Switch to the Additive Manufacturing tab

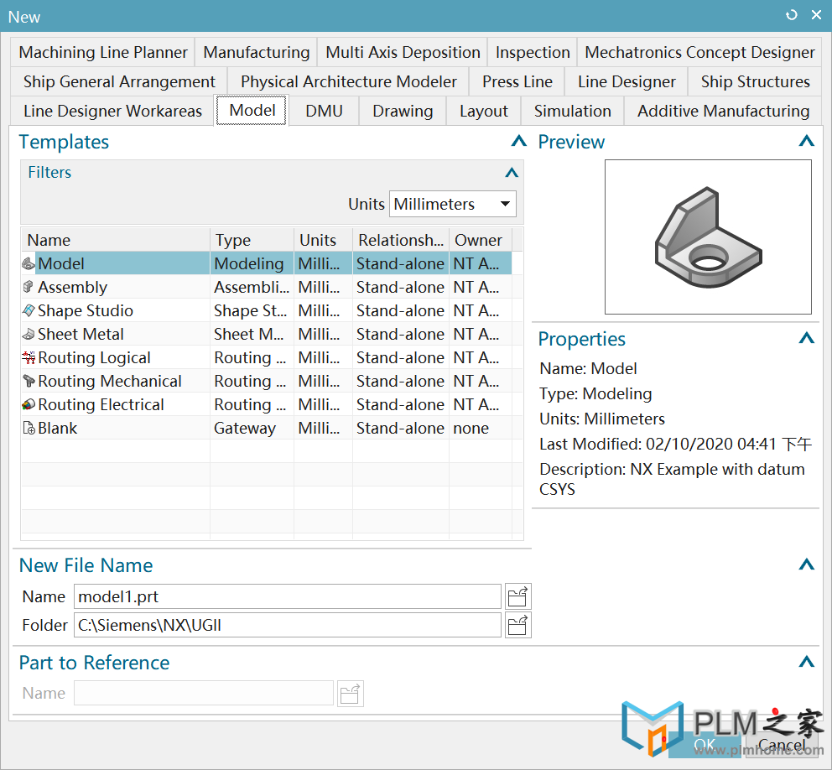coord(723,111)
